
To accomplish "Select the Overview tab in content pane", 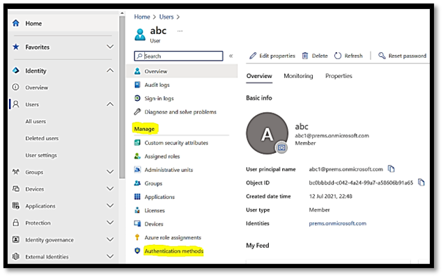I will point(259,76).
